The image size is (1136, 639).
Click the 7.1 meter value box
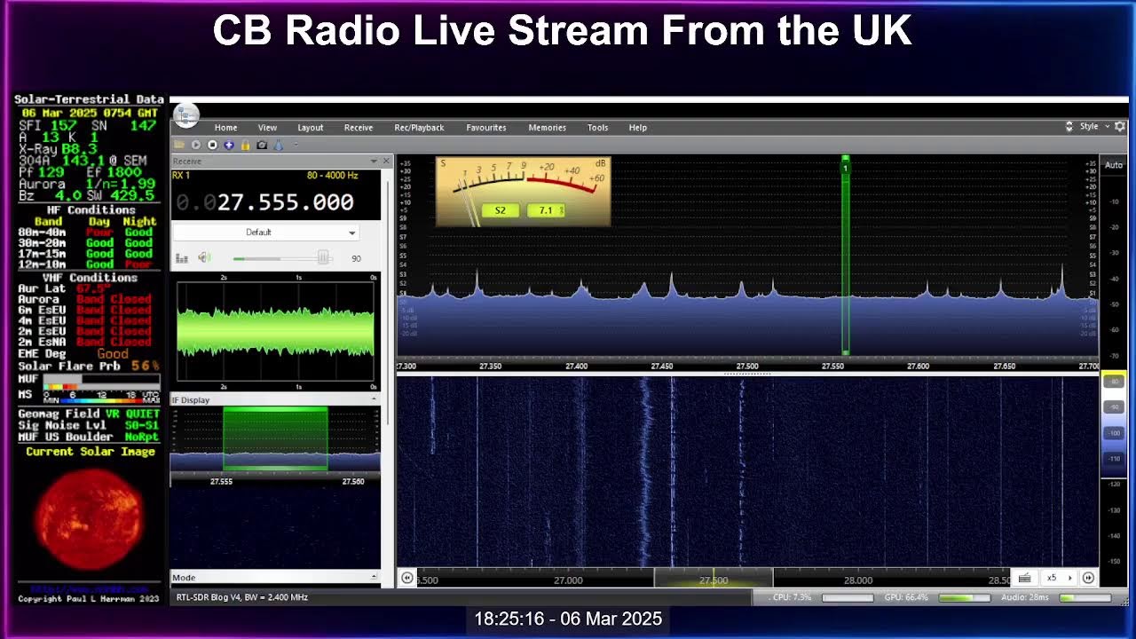[x=545, y=210]
